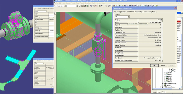Viewport: 183px width, 94px height.
Task: Select the Hangers item in the tree
Action: pos(168,85)
